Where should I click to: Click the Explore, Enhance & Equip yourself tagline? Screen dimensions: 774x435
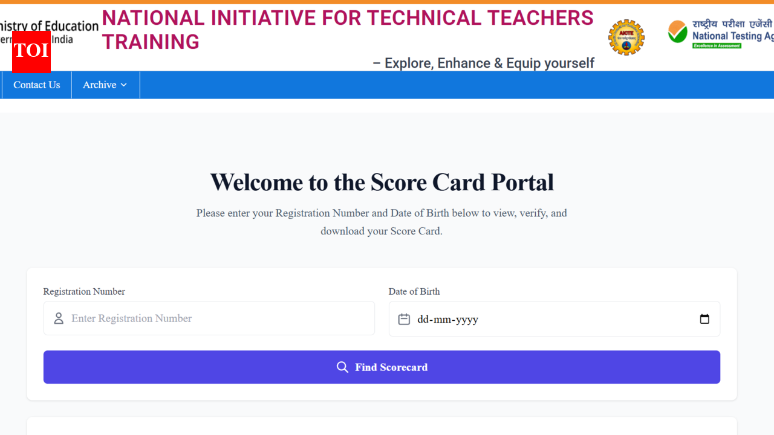[x=483, y=63]
